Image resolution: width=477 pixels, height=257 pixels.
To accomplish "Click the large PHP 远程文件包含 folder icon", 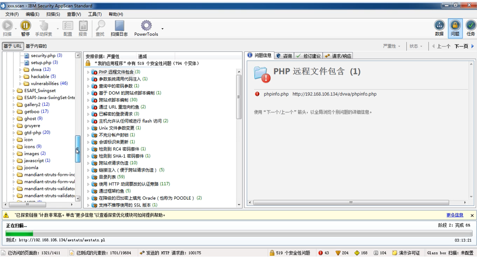I will [x=262, y=74].
